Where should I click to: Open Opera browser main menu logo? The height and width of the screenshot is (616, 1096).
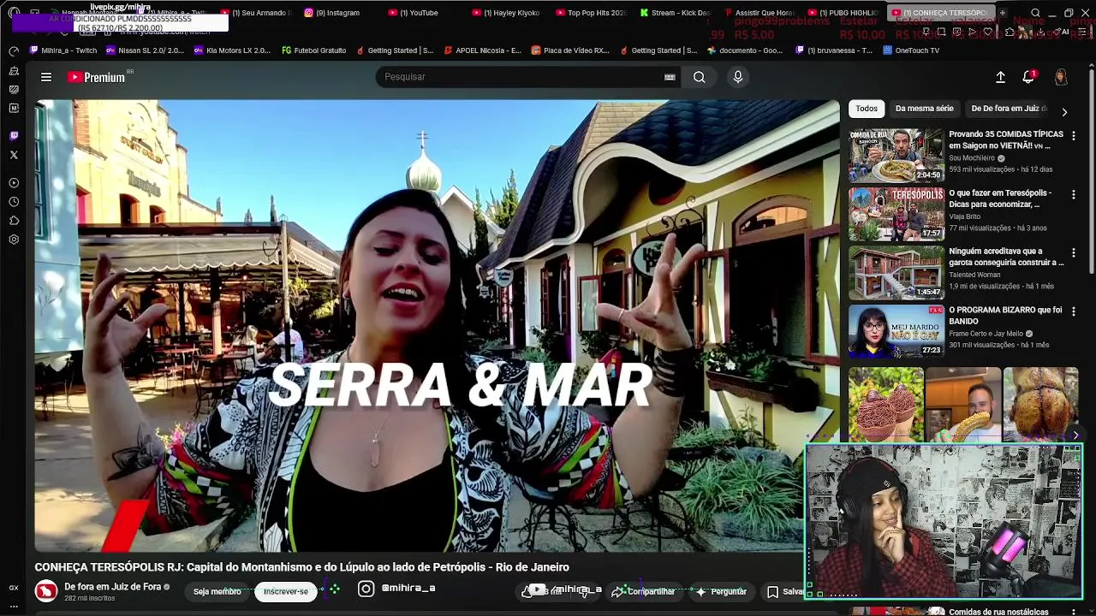pyautogui.click(x=14, y=13)
